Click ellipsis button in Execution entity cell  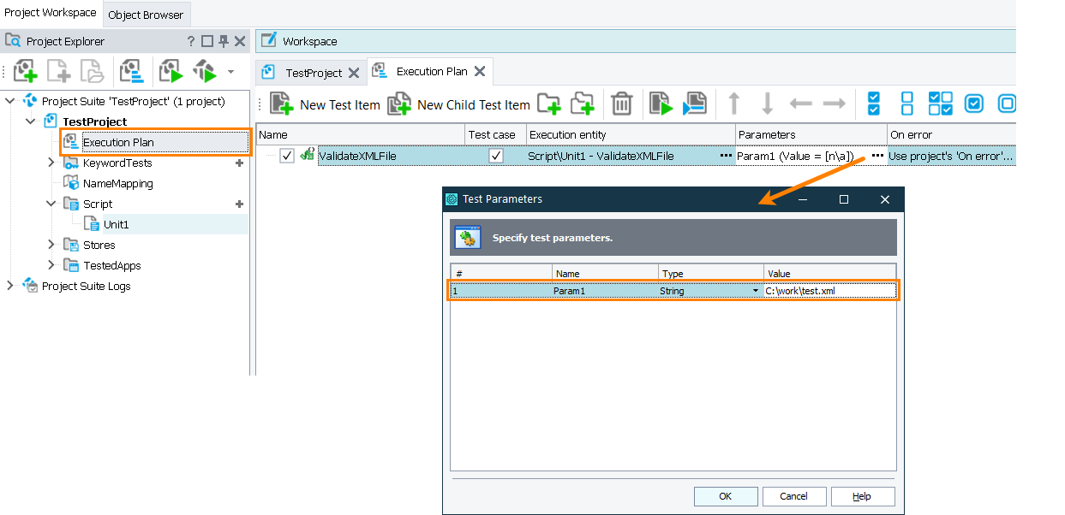point(726,156)
